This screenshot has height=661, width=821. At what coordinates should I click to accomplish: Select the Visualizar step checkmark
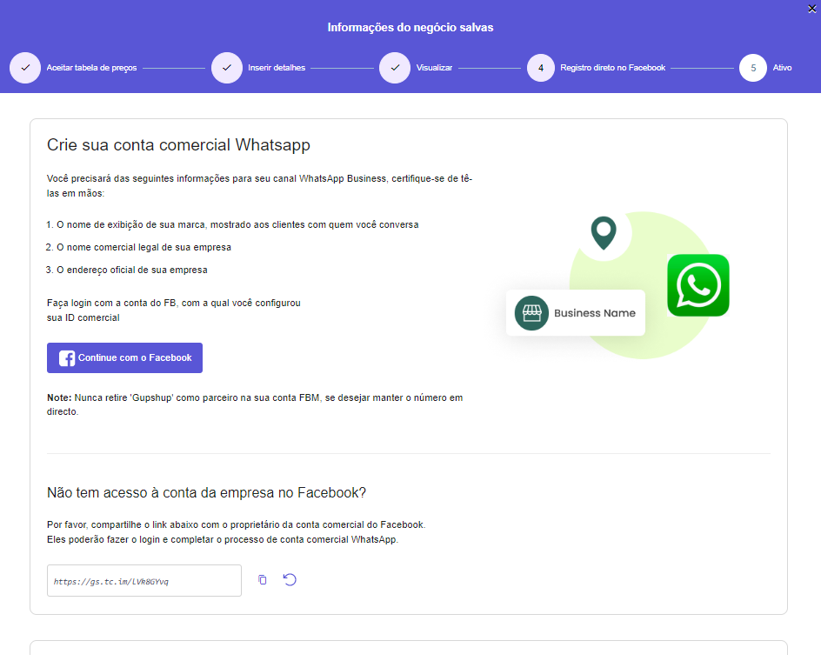pos(395,68)
